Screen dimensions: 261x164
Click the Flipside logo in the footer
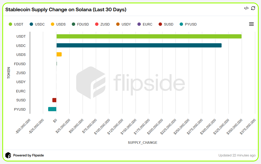pos(8,155)
